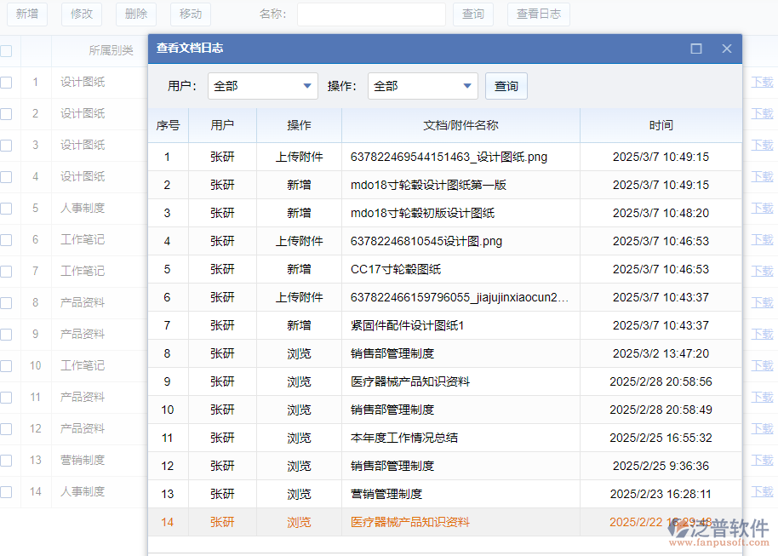Open the 操作 dropdown filter
Image resolution: width=778 pixels, height=556 pixels.
(422, 86)
